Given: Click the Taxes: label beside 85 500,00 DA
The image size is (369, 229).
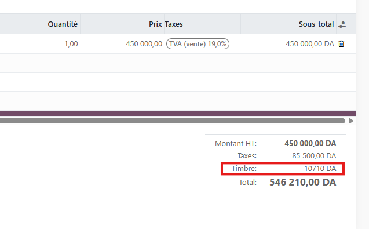Looking at the screenshot, I should [x=247, y=156].
